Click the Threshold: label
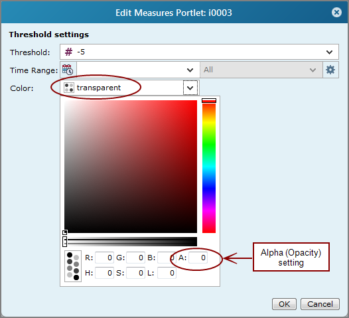 point(30,52)
